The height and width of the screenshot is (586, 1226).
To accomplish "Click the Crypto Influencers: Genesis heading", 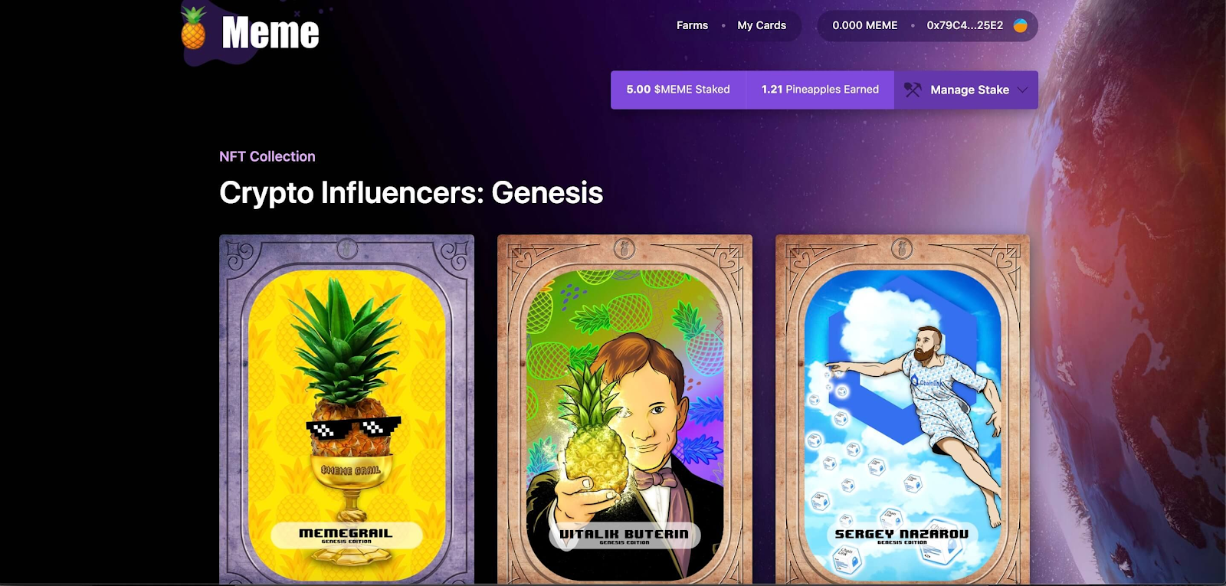I will coord(411,193).
